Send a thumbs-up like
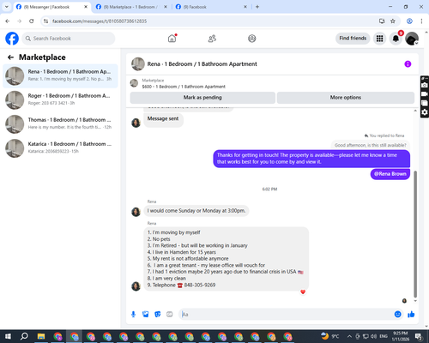 (x=411, y=315)
